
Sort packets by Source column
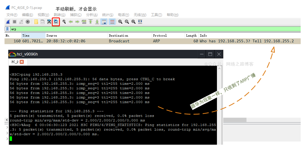(76, 35)
